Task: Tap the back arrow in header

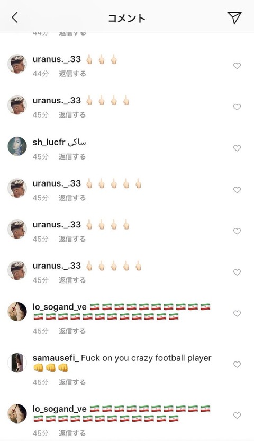Action: 15,17
